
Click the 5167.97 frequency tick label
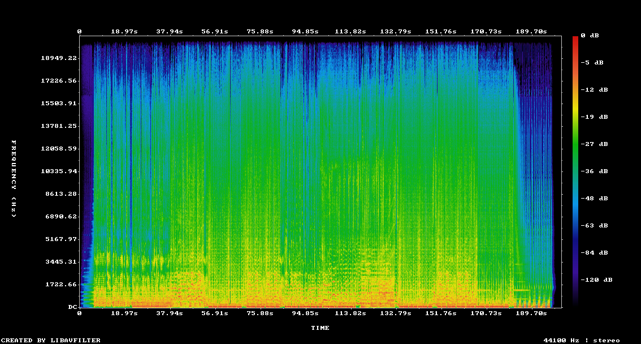point(61,239)
